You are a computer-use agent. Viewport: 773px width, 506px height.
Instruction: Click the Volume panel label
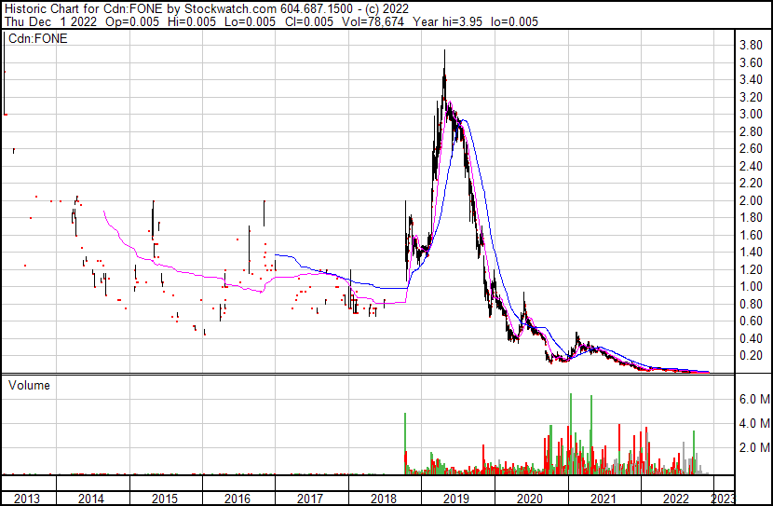point(30,385)
